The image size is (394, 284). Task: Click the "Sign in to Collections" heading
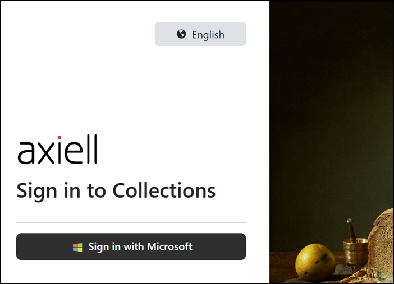click(x=116, y=190)
